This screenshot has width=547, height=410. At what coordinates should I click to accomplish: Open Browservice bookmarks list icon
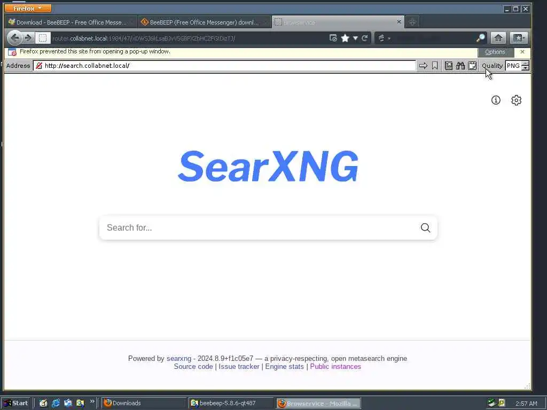[449, 66]
